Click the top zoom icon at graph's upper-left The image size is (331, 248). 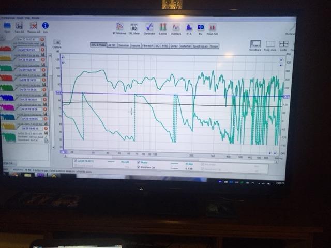(x=64, y=57)
